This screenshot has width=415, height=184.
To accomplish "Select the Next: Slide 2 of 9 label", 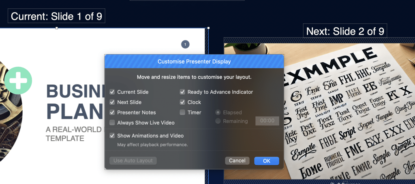I will 345,32.
